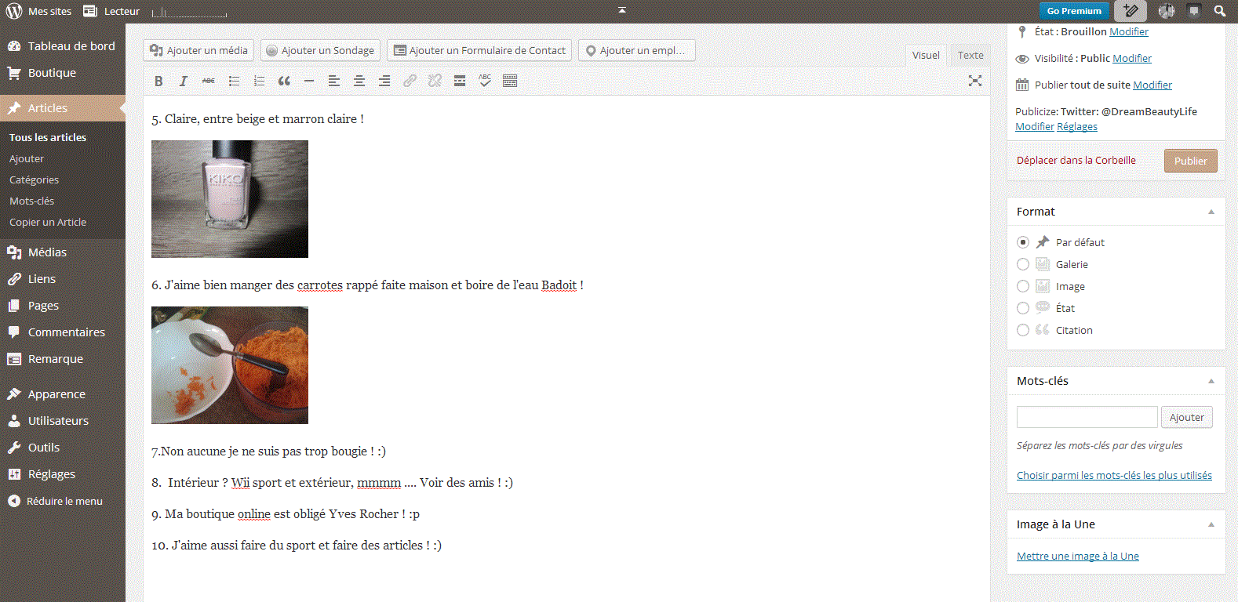Collapse the Image à la Une panel

coord(1211,524)
